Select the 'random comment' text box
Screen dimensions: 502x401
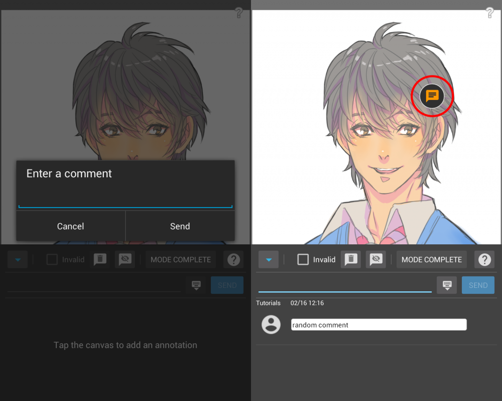[379, 325]
